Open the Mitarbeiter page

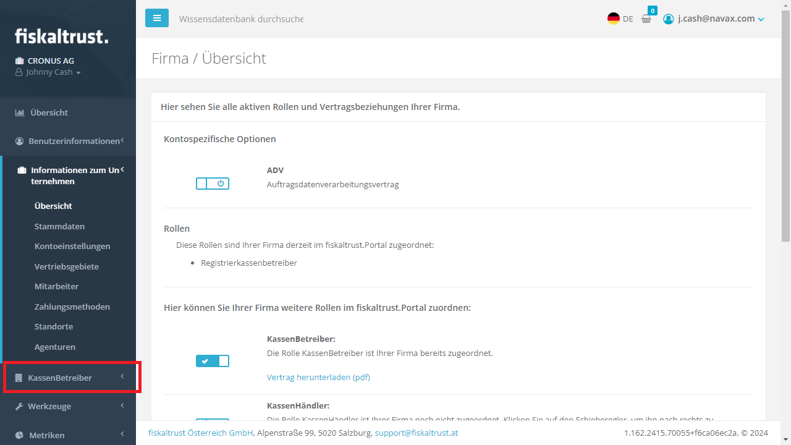(56, 287)
